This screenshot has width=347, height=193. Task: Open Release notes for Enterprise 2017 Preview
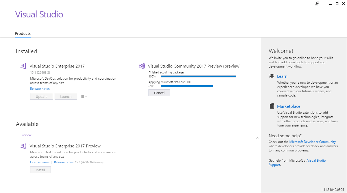(63, 162)
